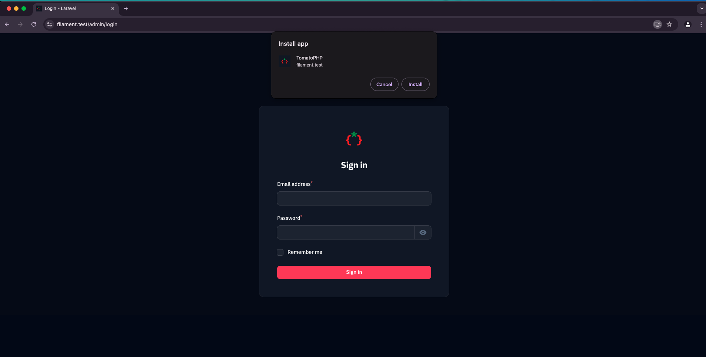Open the Chrome three-dot menu
Image resolution: width=706 pixels, height=357 pixels.
click(701, 24)
